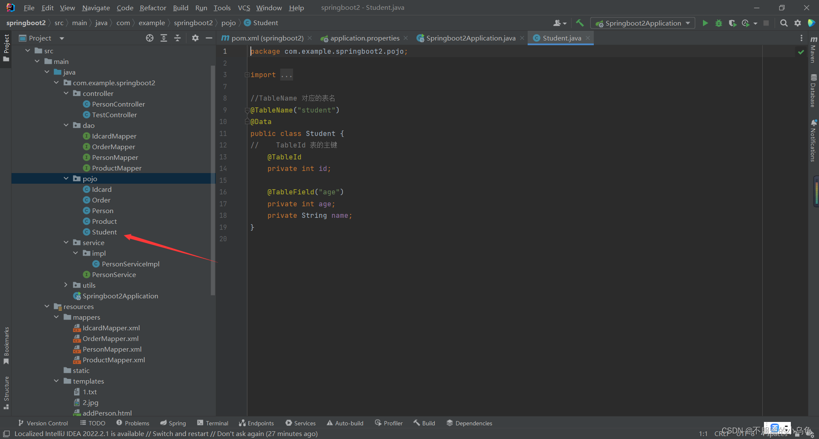Open editor tabs more-options menu

[802, 38]
